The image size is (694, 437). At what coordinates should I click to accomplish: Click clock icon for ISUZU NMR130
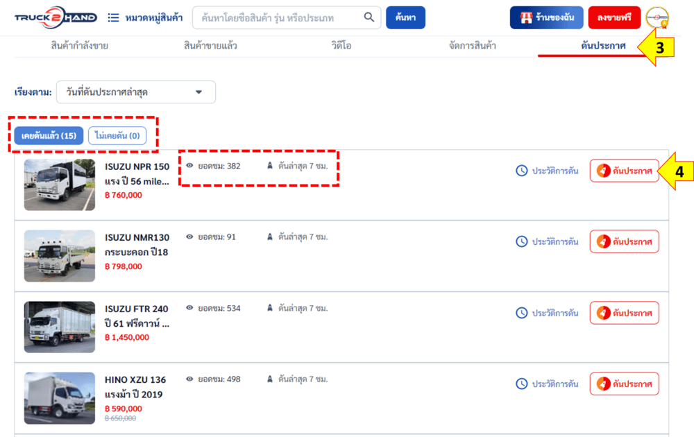(522, 241)
